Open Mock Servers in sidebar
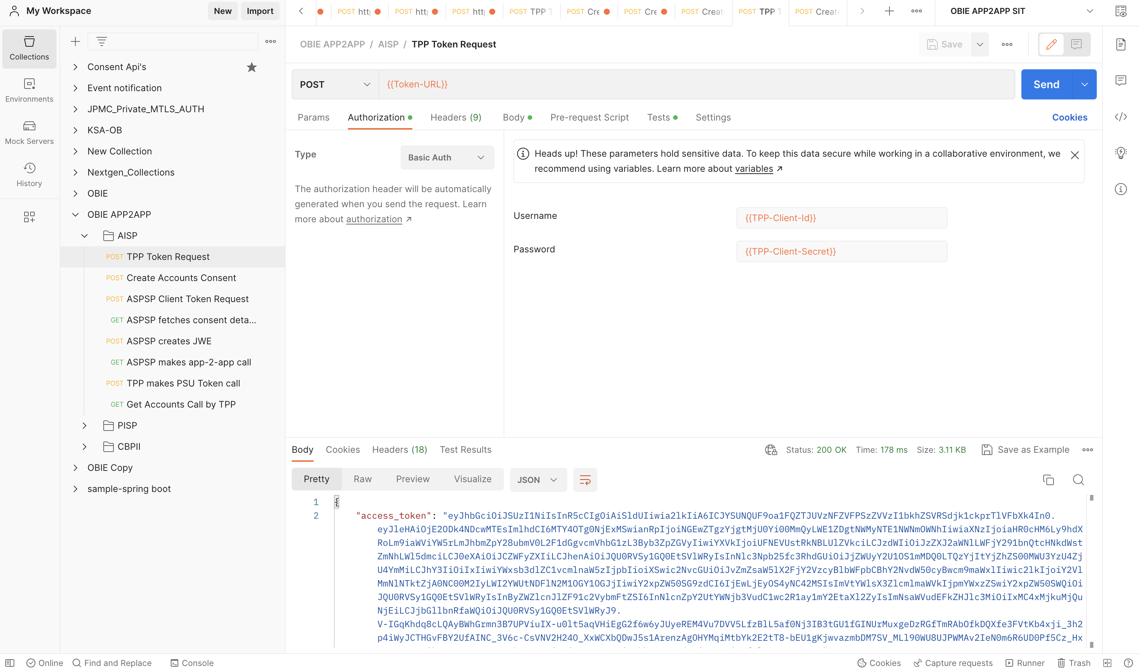This screenshot has height=672, width=1139. coord(29,132)
